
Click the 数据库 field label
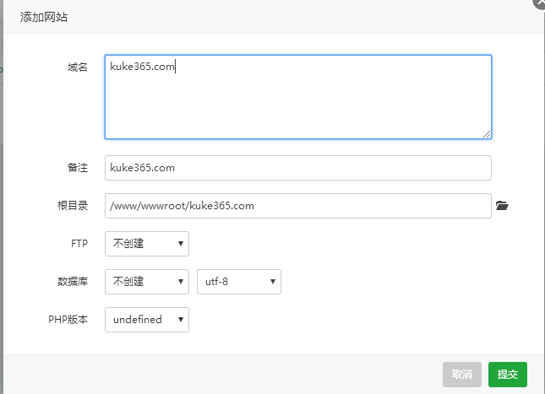[x=72, y=282]
